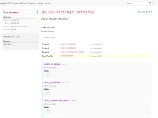Click the search info icon button
158x118 pixels.
coord(150,3)
